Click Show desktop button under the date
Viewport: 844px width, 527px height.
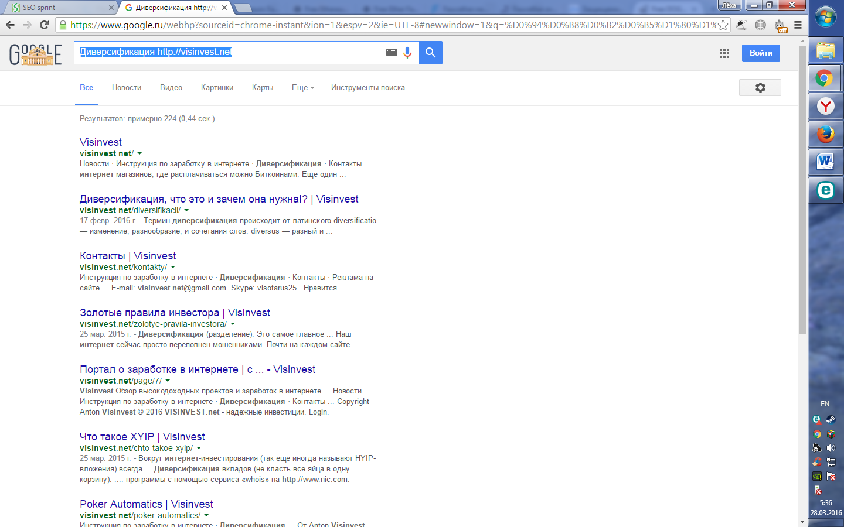826,523
